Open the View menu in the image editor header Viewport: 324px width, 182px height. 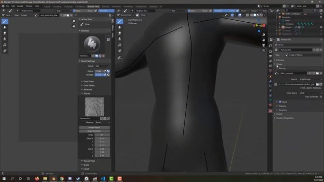point(17,15)
